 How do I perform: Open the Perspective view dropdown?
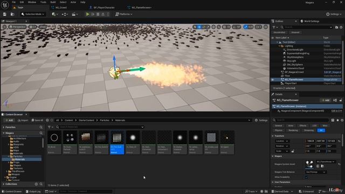(17, 27)
